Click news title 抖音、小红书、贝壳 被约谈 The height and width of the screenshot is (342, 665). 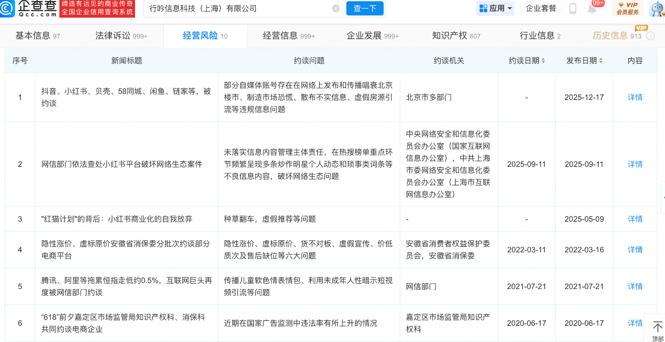[x=126, y=97]
